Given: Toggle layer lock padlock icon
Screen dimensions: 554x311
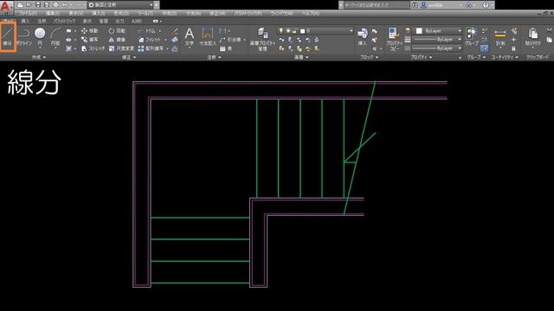Looking at the screenshot, I should tap(294, 31).
